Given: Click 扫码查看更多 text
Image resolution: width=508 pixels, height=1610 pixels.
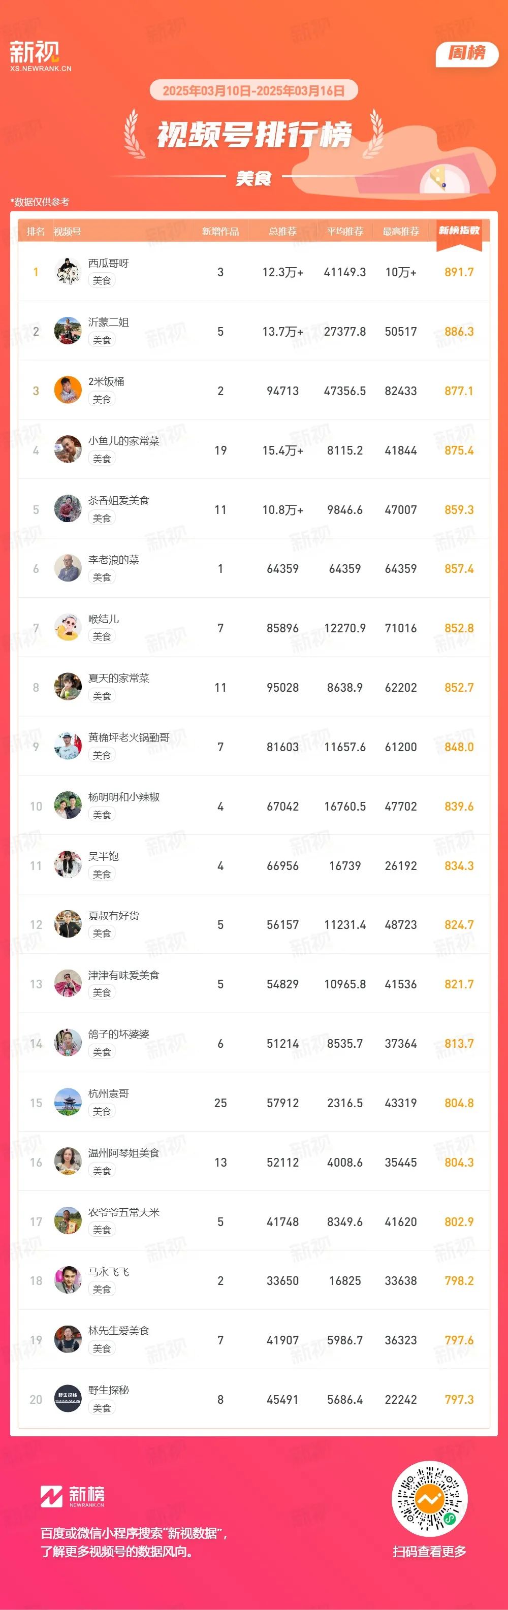Looking at the screenshot, I should click(429, 1551).
